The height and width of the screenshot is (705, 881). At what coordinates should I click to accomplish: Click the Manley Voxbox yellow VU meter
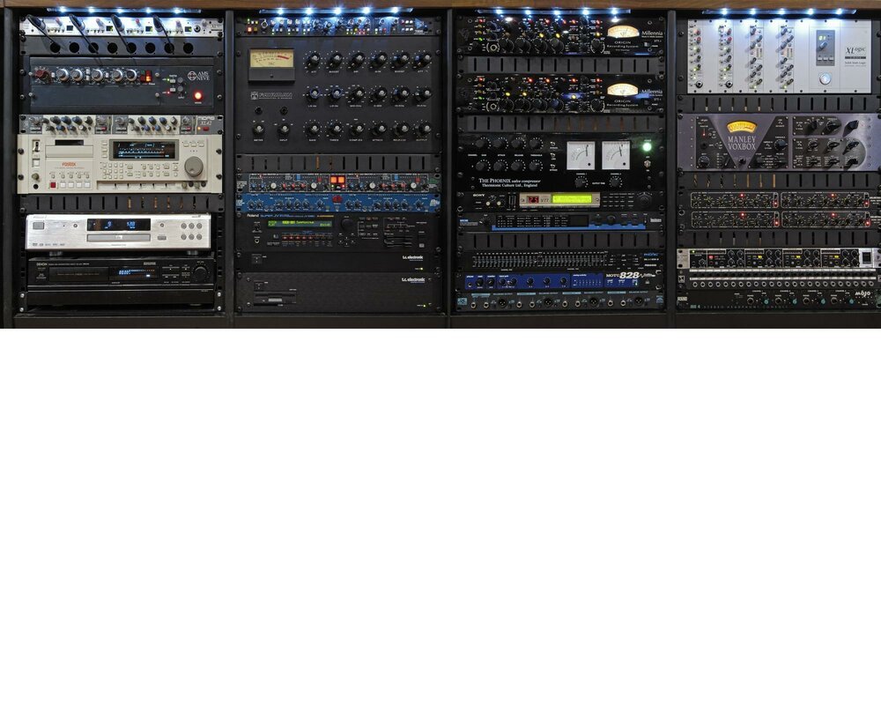(742, 127)
